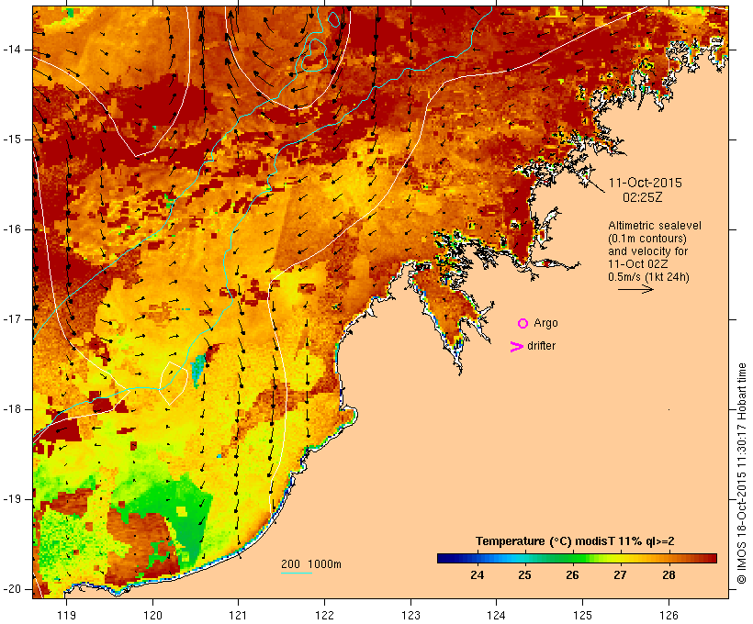The width and height of the screenshot is (753, 624).
Task: Click colorbar tick label 25
Action: 524,574
